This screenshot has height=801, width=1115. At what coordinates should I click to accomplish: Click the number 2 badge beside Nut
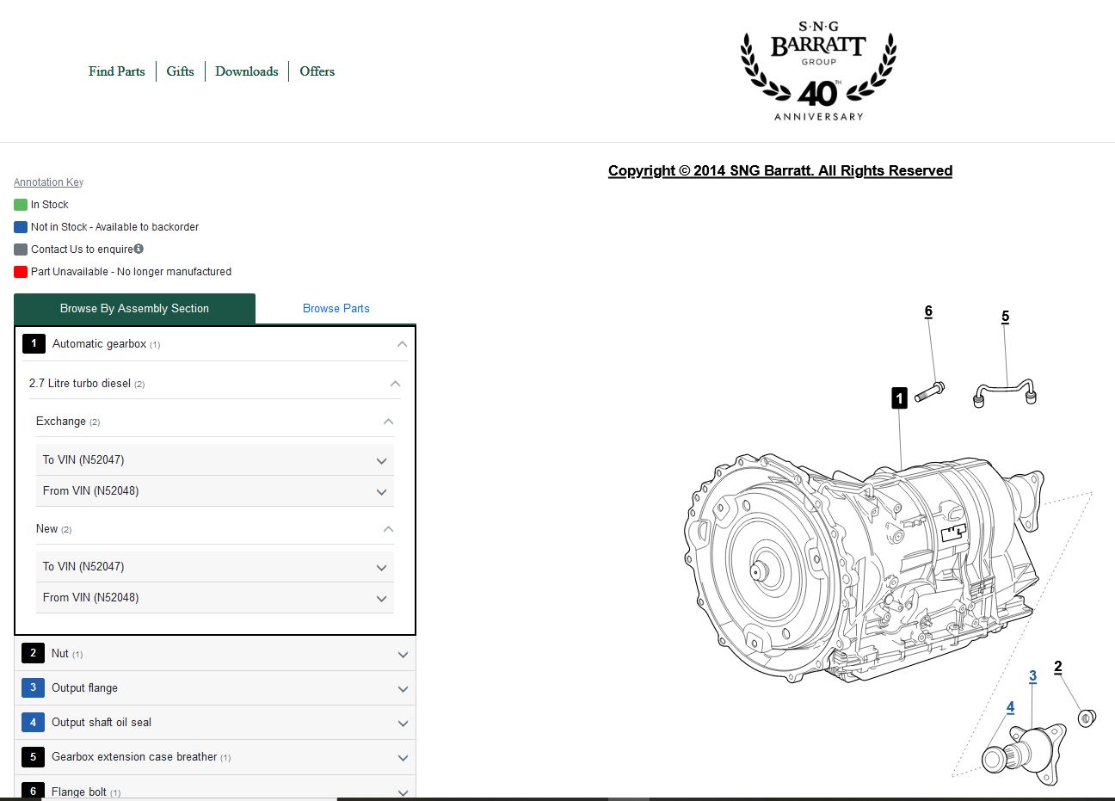(33, 653)
